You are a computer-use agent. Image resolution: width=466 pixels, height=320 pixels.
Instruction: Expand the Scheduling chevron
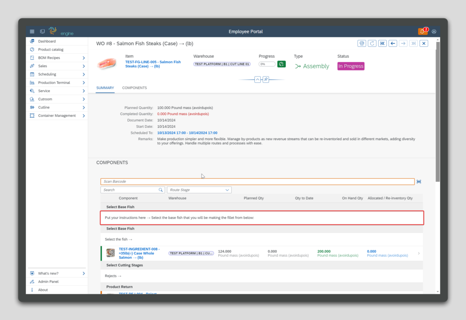pos(84,74)
